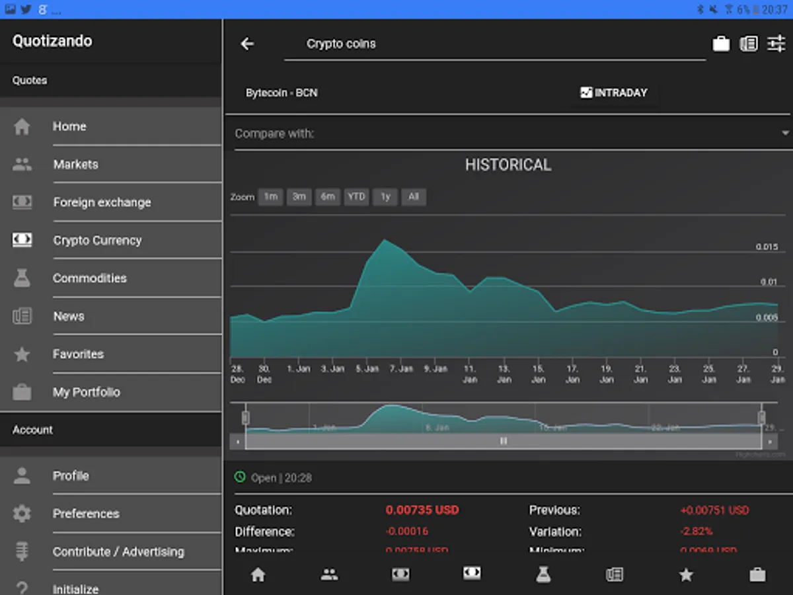The image size is (793, 595).
Task: Tap the commodities flask icon in bottom bar
Action: click(x=543, y=575)
